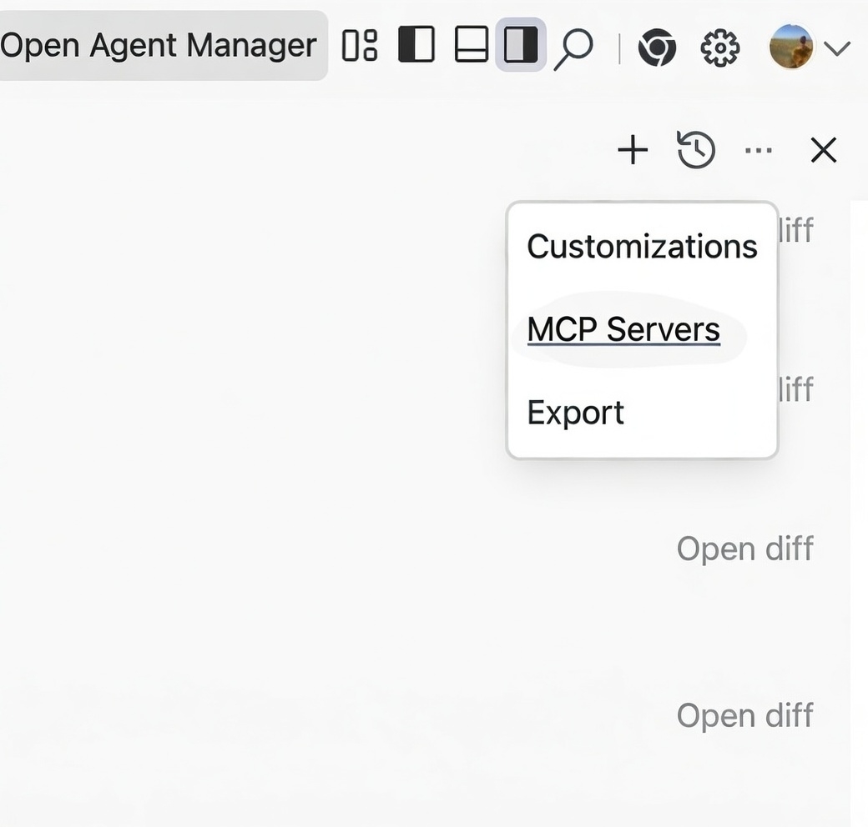Open the conversation history clock icon

click(x=696, y=150)
